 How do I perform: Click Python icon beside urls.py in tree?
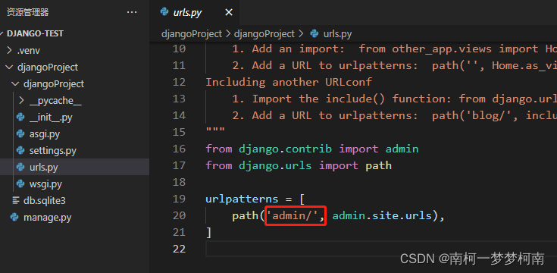click(x=20, y=167)
